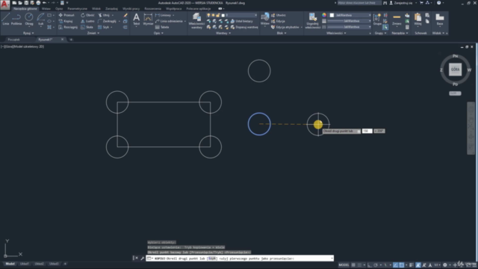Open the Widok ribbon tab

[x=96, y=9]
